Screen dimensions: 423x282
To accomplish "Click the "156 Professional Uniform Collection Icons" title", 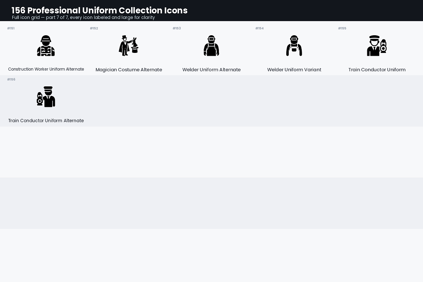I will coord(99,10).
